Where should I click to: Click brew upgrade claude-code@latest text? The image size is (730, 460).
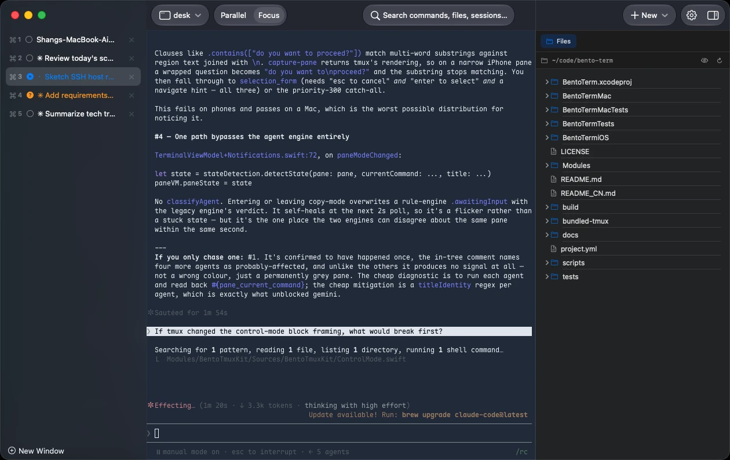(x=465, y=415)
